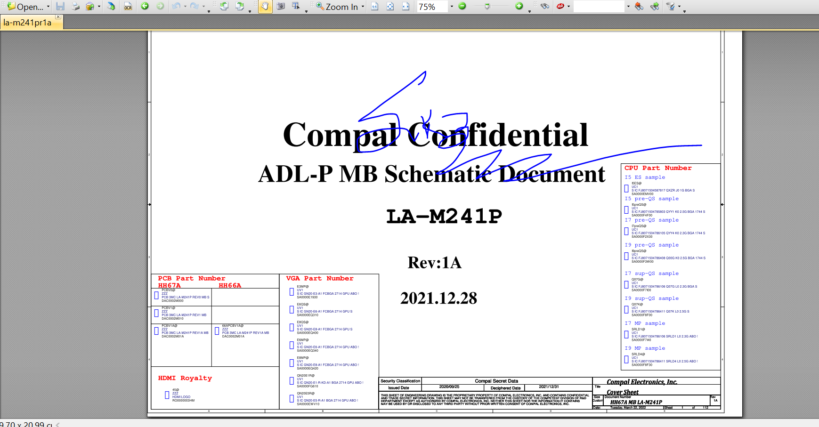Image resolution: width=819 pixels, height=427 pixels.
Task: Open the Ask search provider dropdown arrow
Action: [568, 7]
